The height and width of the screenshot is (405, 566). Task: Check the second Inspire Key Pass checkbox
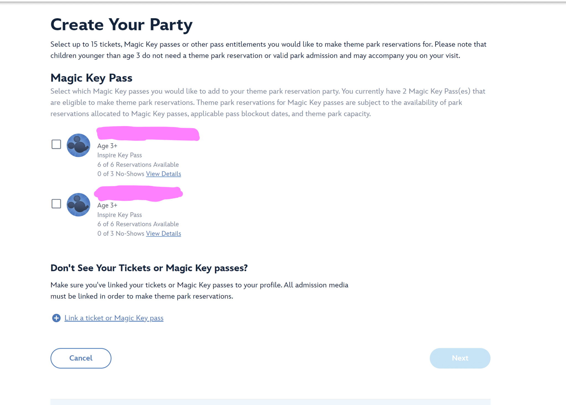[x=56, y=204]
